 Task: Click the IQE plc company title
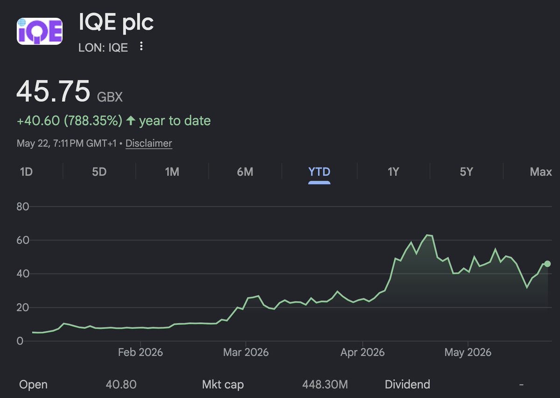point(115,23)
